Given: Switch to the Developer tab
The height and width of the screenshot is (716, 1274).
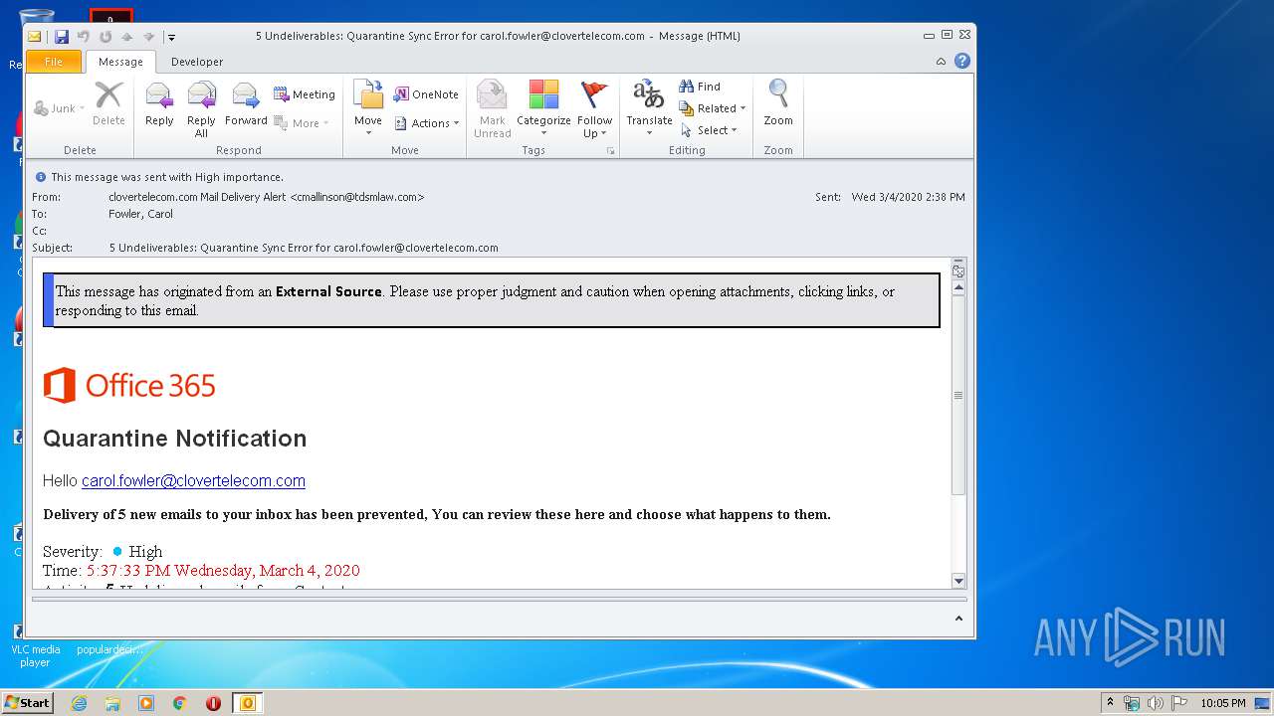Looking at the screenshot, I should (x=197, y=62).
